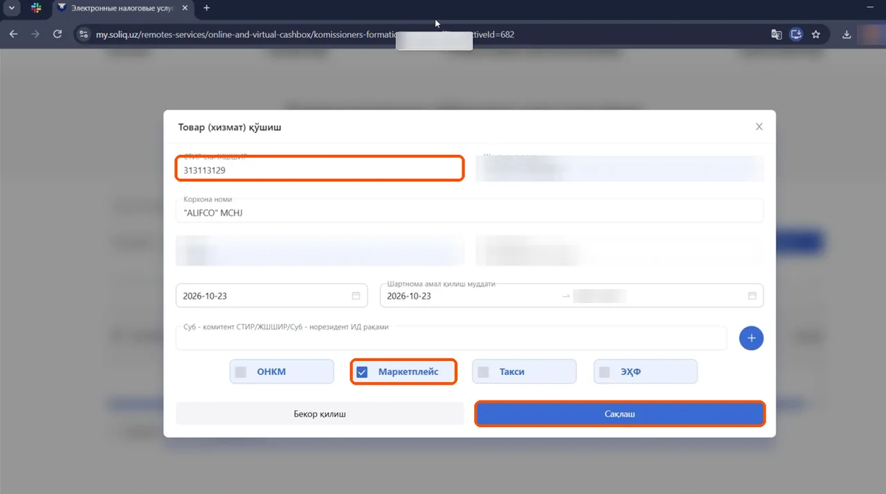Click the Корхона номи field
The width and height of the screenshot is (886, 494).
point(470,210)
